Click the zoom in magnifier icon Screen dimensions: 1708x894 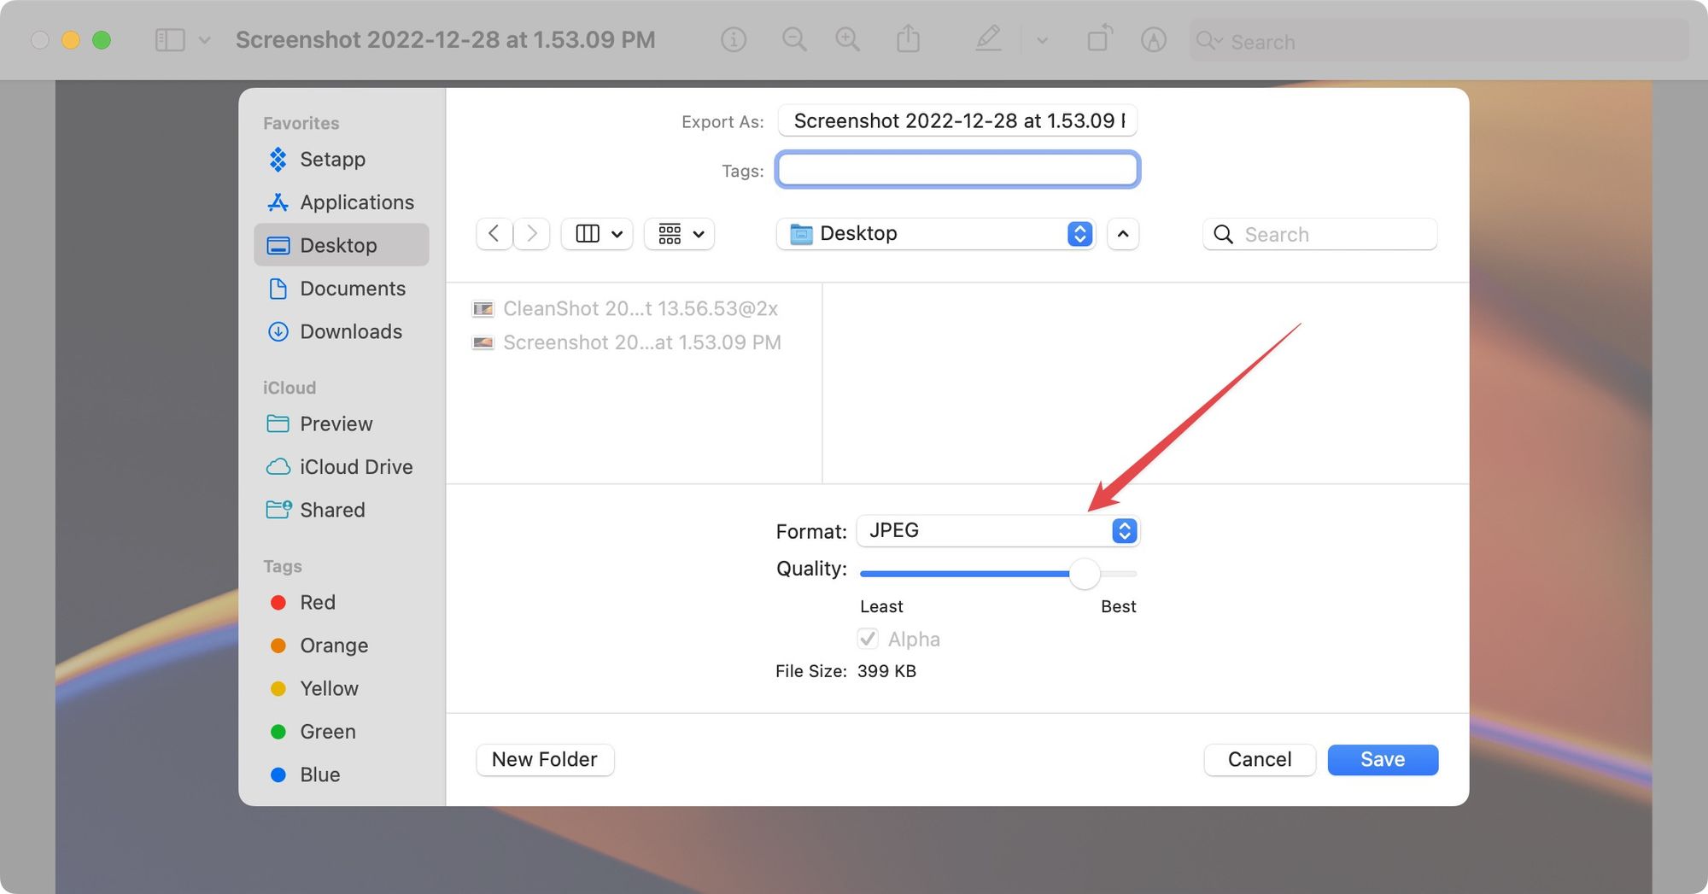[x=847, y=40]
